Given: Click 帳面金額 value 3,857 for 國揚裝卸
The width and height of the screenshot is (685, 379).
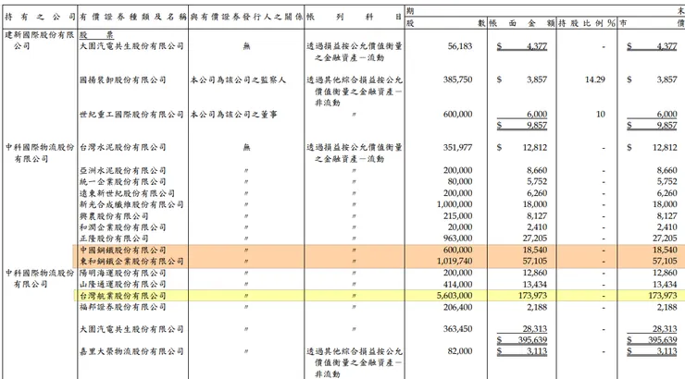Looking at the screenshot, I should click(537, 79).
